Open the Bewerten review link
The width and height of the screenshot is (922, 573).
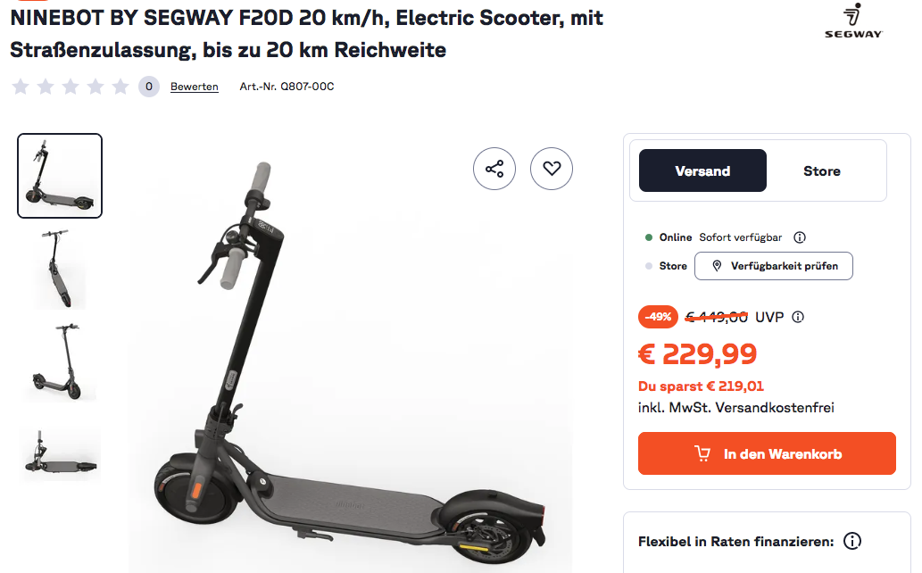pos(195,87)
